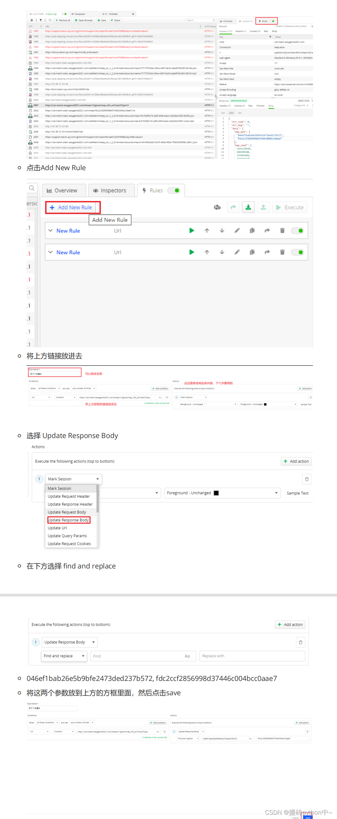The height and width of the screenshot is (819, 337).
Task: Select Update Response Header from list
Action: (70, 504)
